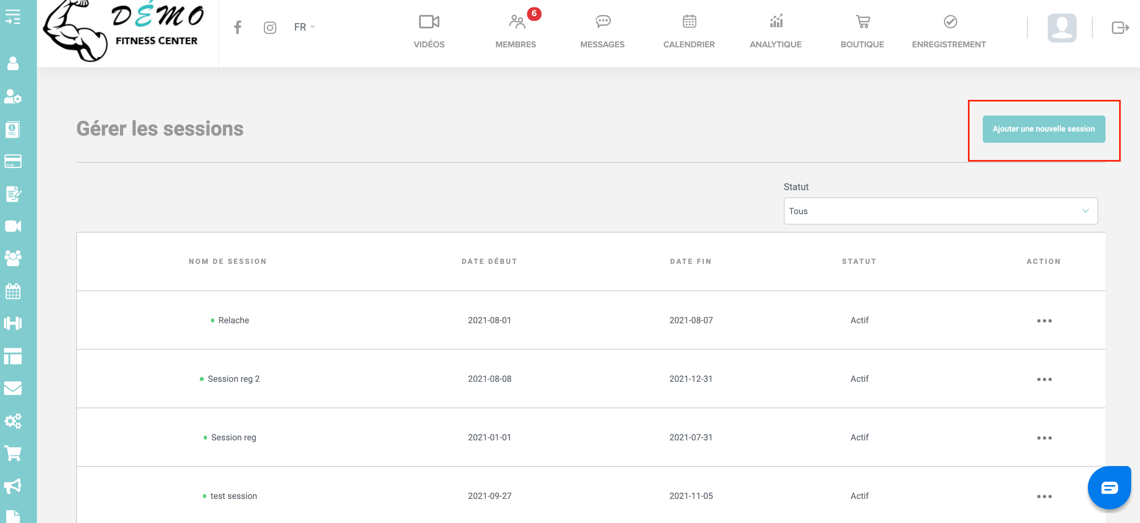The width and height of the screenshot is (1140, 523).
Task: Open the envelope mail sidebar icon
Action: (13, 388)
